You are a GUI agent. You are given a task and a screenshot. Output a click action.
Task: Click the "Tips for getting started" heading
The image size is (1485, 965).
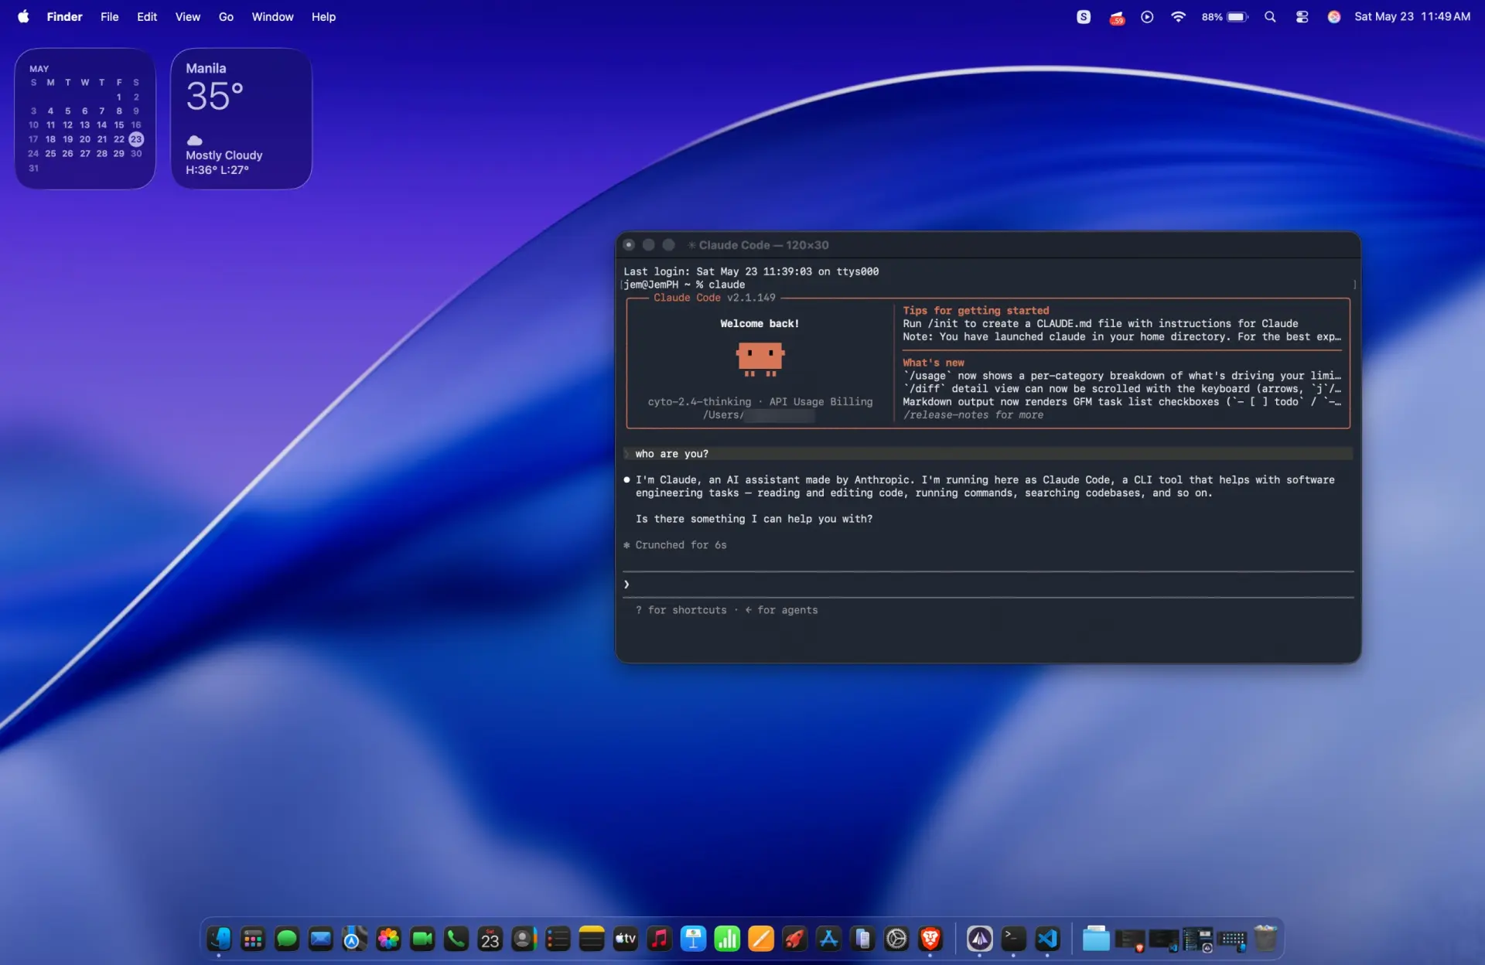[x=976, y=310]
